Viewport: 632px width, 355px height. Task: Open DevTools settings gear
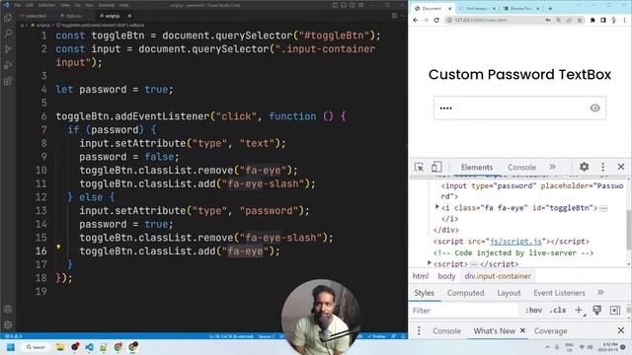click(x=584, y=167)
